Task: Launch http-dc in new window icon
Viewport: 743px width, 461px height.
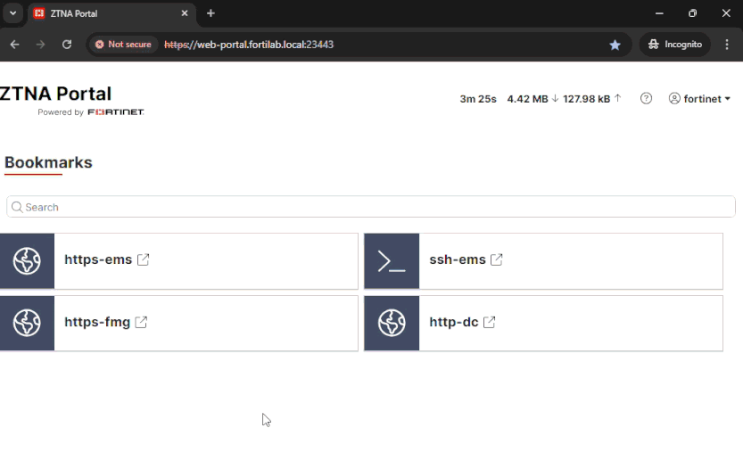Action: click(x=490, y=322)
